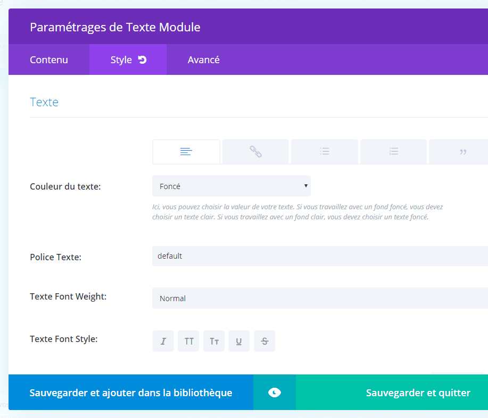Select the small caps Tt option
488x418 pixels.
coord(213,340)
